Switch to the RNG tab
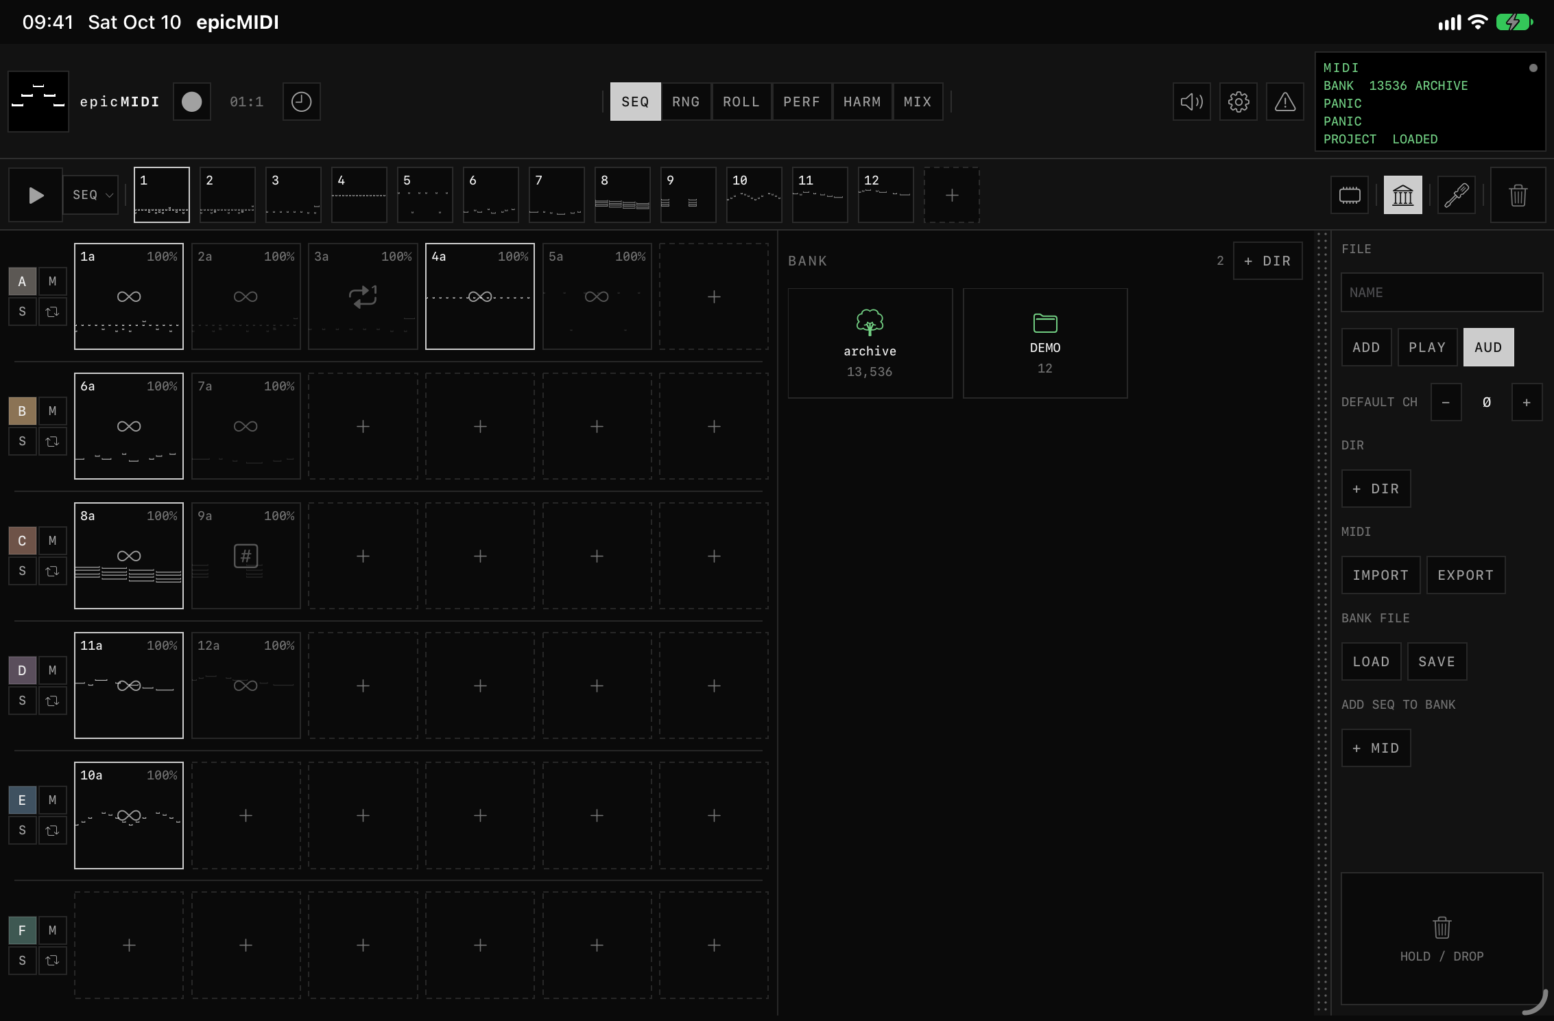This screenshot has width=1554, height=1021. coord(686,102)
